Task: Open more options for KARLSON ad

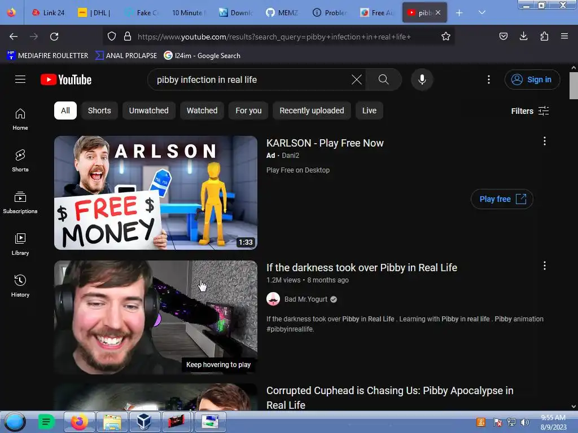Action: click(x=545, y=141)
